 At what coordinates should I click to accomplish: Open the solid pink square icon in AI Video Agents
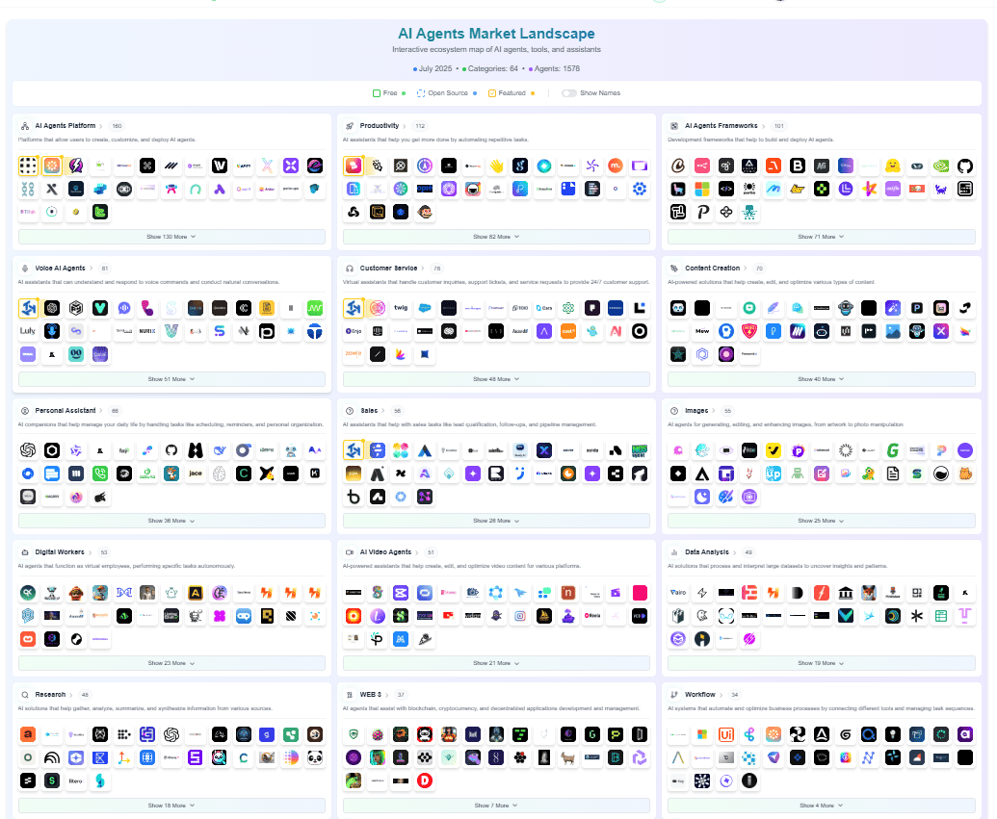point(640,593)
